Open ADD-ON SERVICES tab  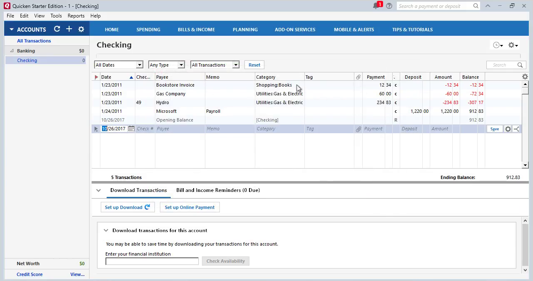[295, 30]
